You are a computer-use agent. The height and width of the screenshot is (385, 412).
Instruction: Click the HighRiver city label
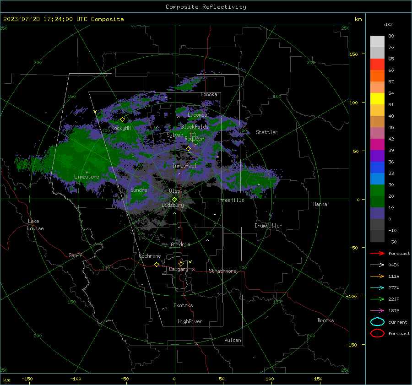point(190,321)
